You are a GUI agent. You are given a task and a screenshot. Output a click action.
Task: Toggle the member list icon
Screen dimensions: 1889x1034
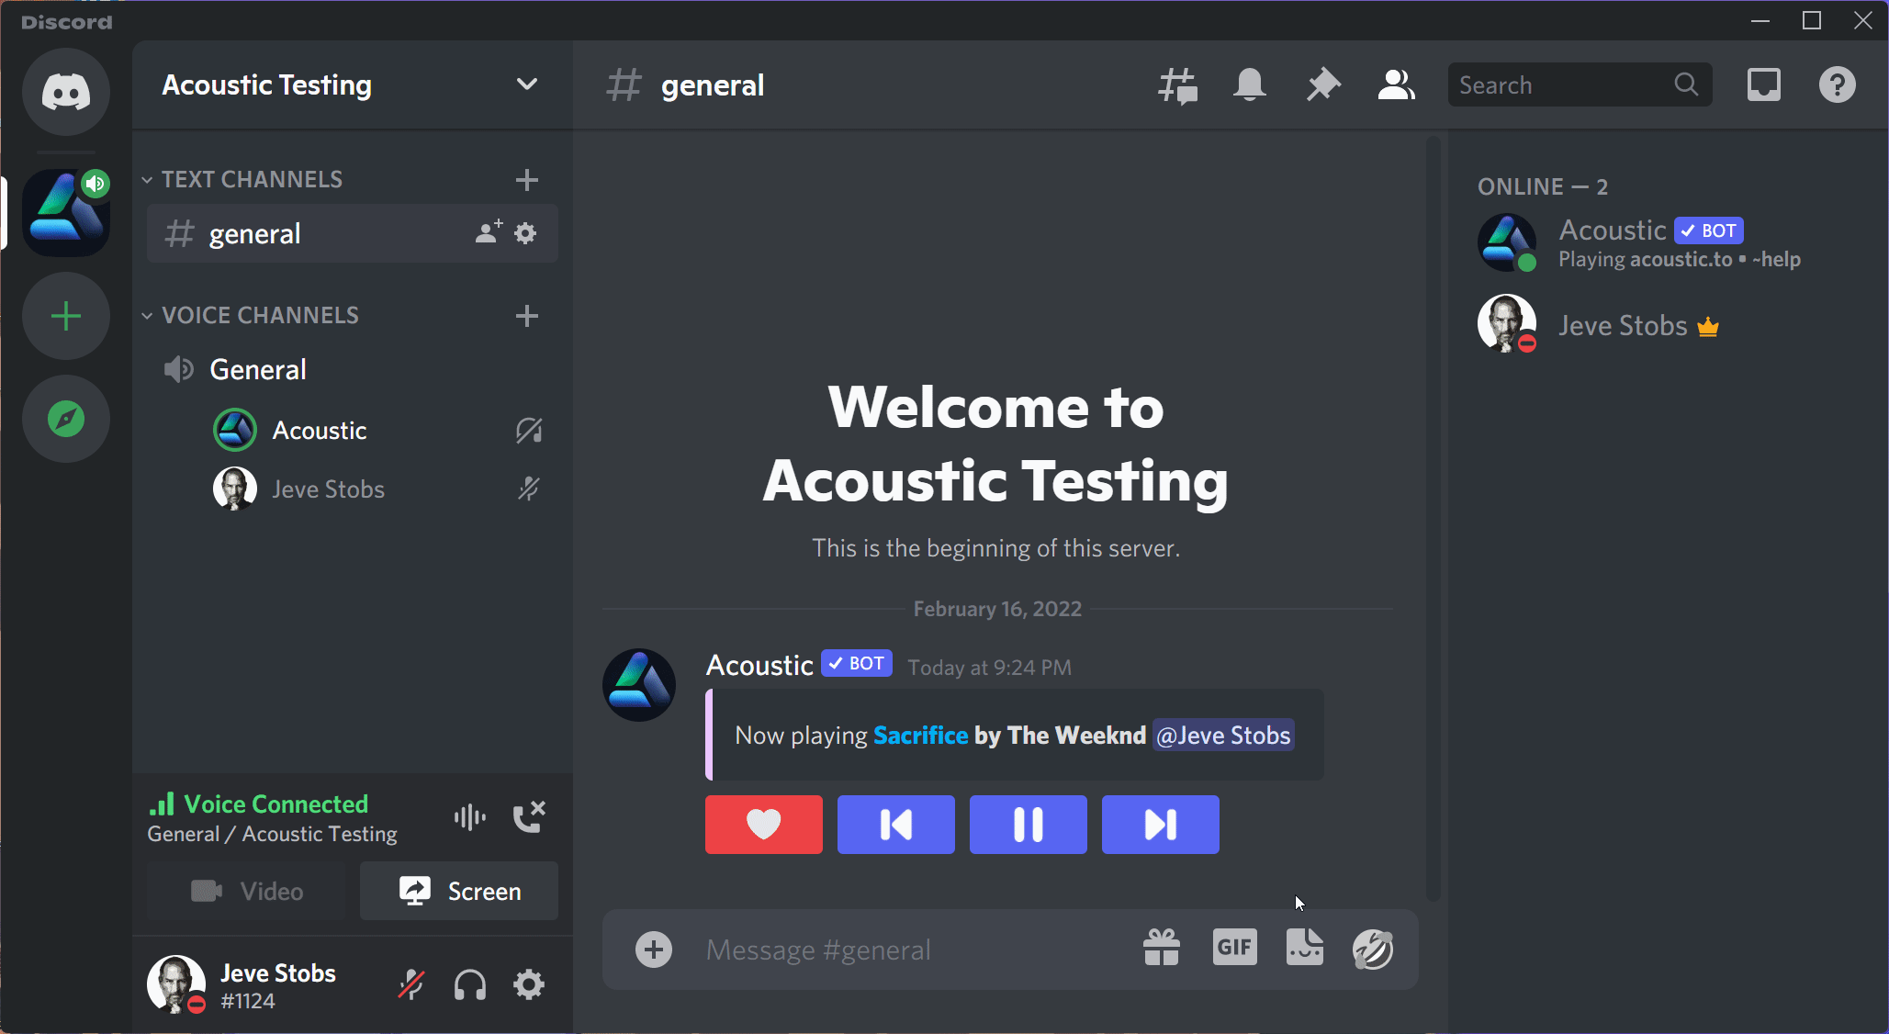[x=1396, y=85]
